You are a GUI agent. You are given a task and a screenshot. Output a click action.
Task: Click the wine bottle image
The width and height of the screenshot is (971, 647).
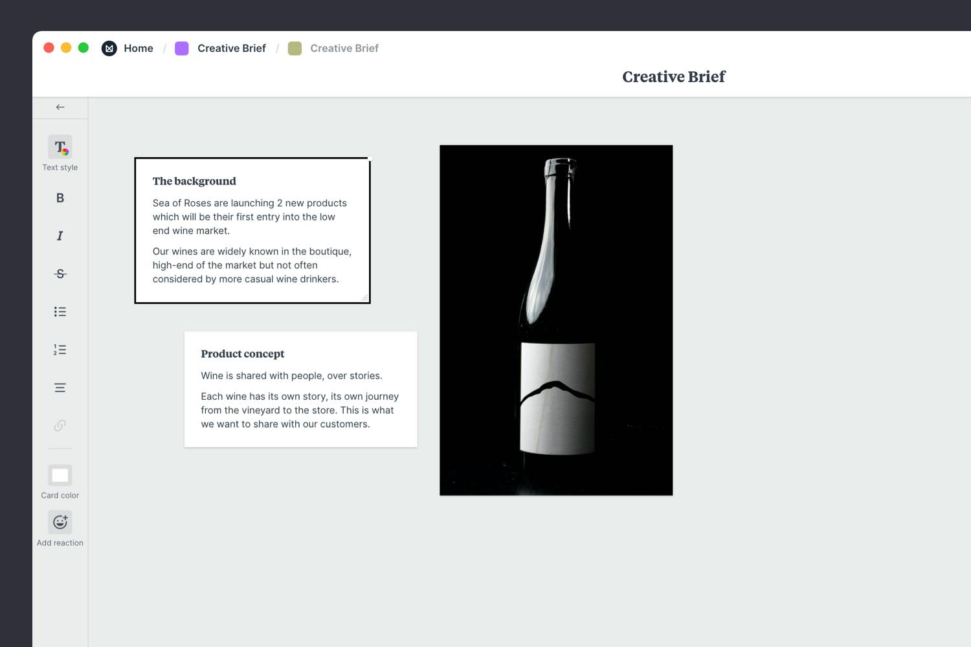coord(555,320)
